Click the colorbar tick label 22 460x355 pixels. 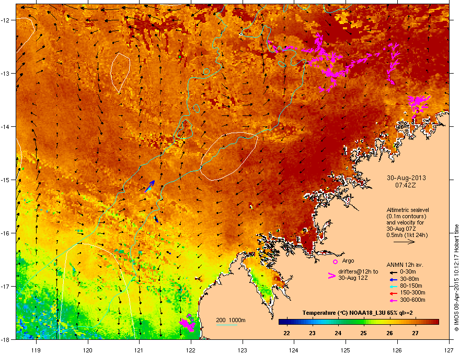pyautogui.click(x=286, y=333)
